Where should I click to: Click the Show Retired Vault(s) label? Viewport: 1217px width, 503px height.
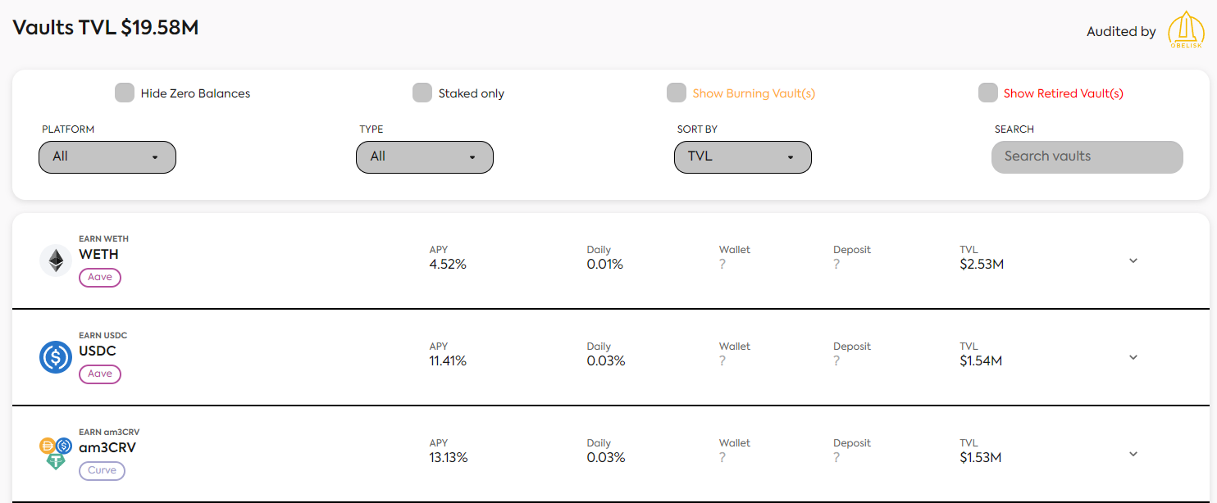[x=1063, y=93]
